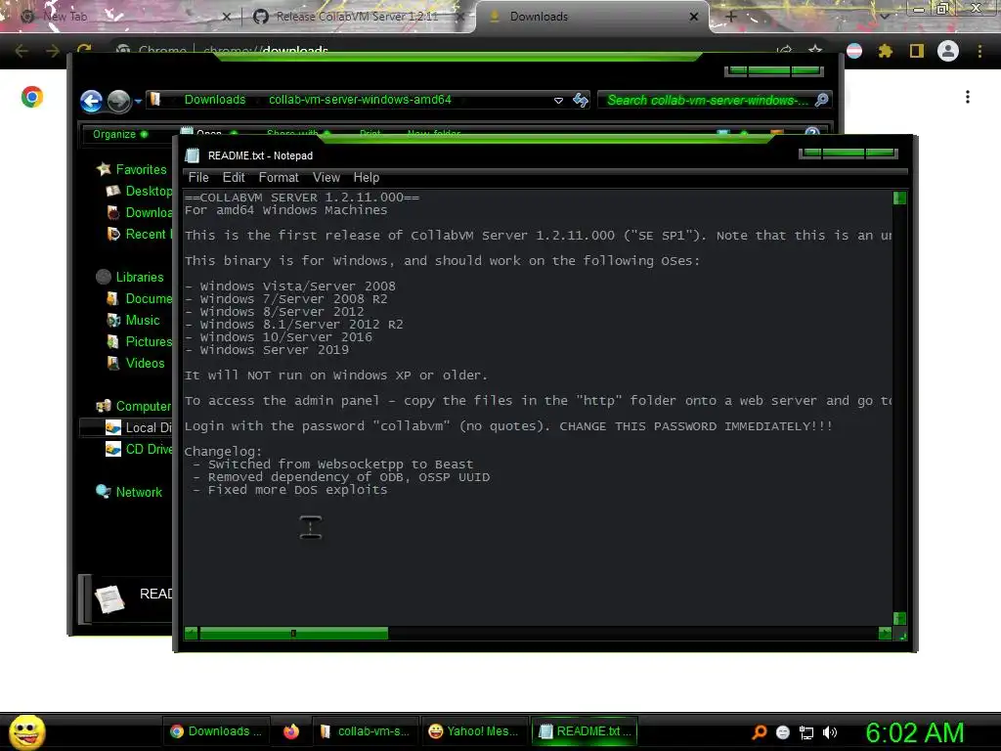Click the '==COLLABVM SERVER 1.2.11.000==' heading line
The image size is (1001, 751).
[302, 198]
